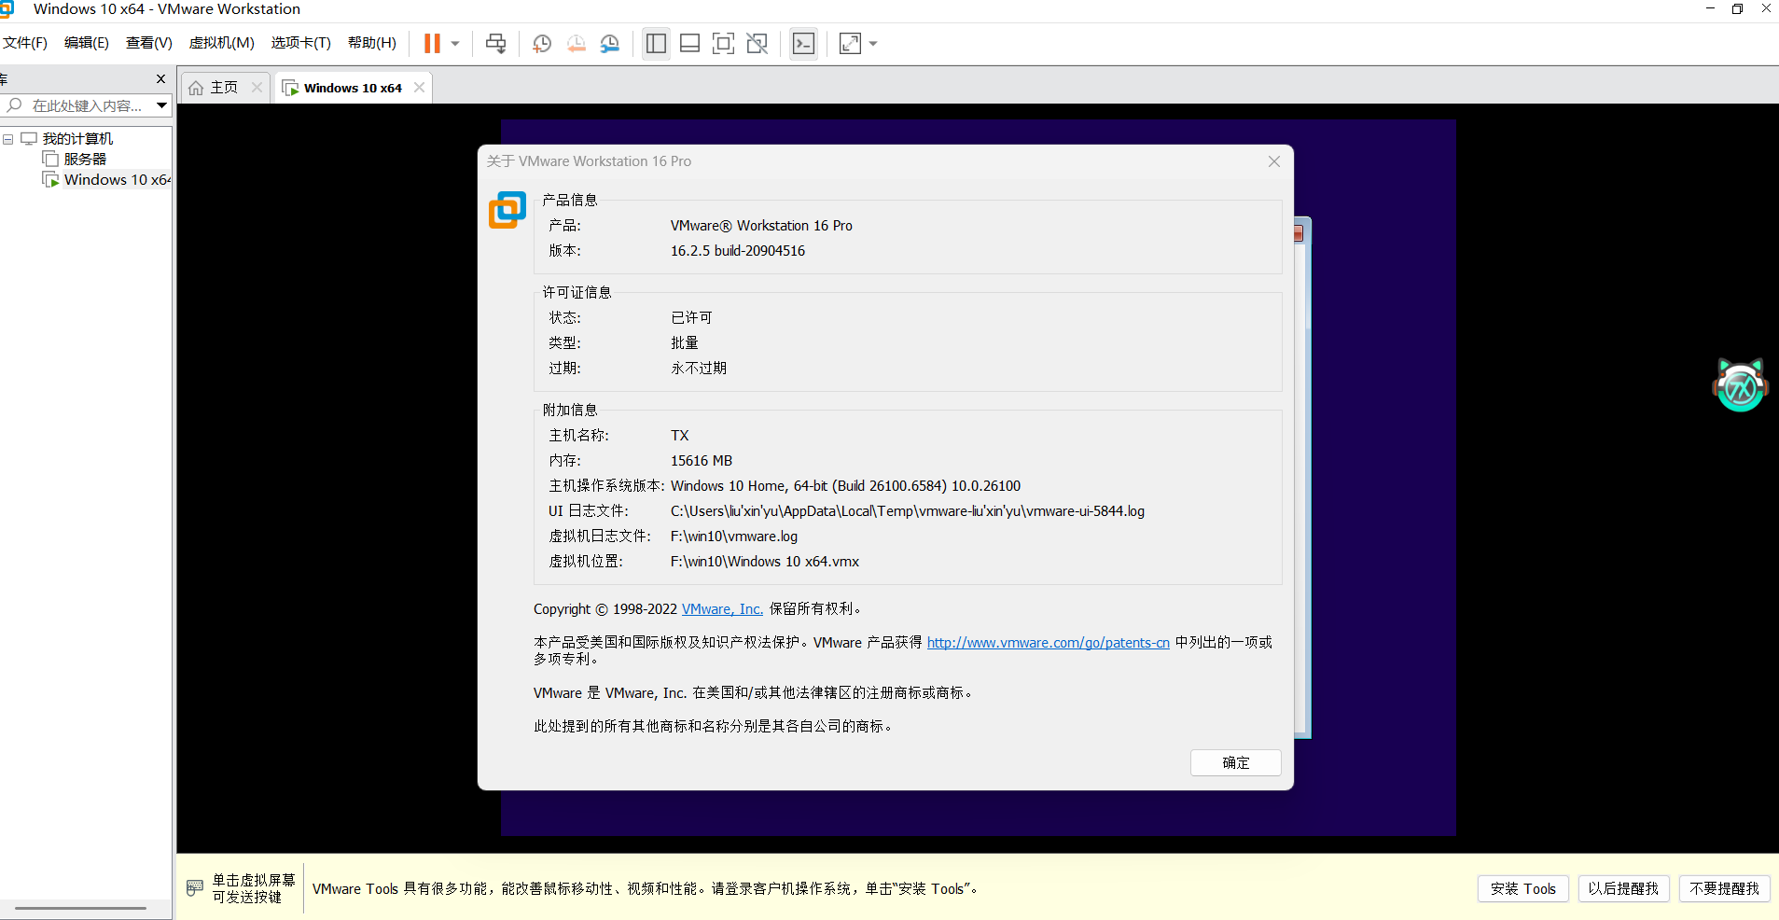Image resolution: width=1779 pixels, height=920 pixels.
Task: Switch to the 主页 tab
Action: 224,88
